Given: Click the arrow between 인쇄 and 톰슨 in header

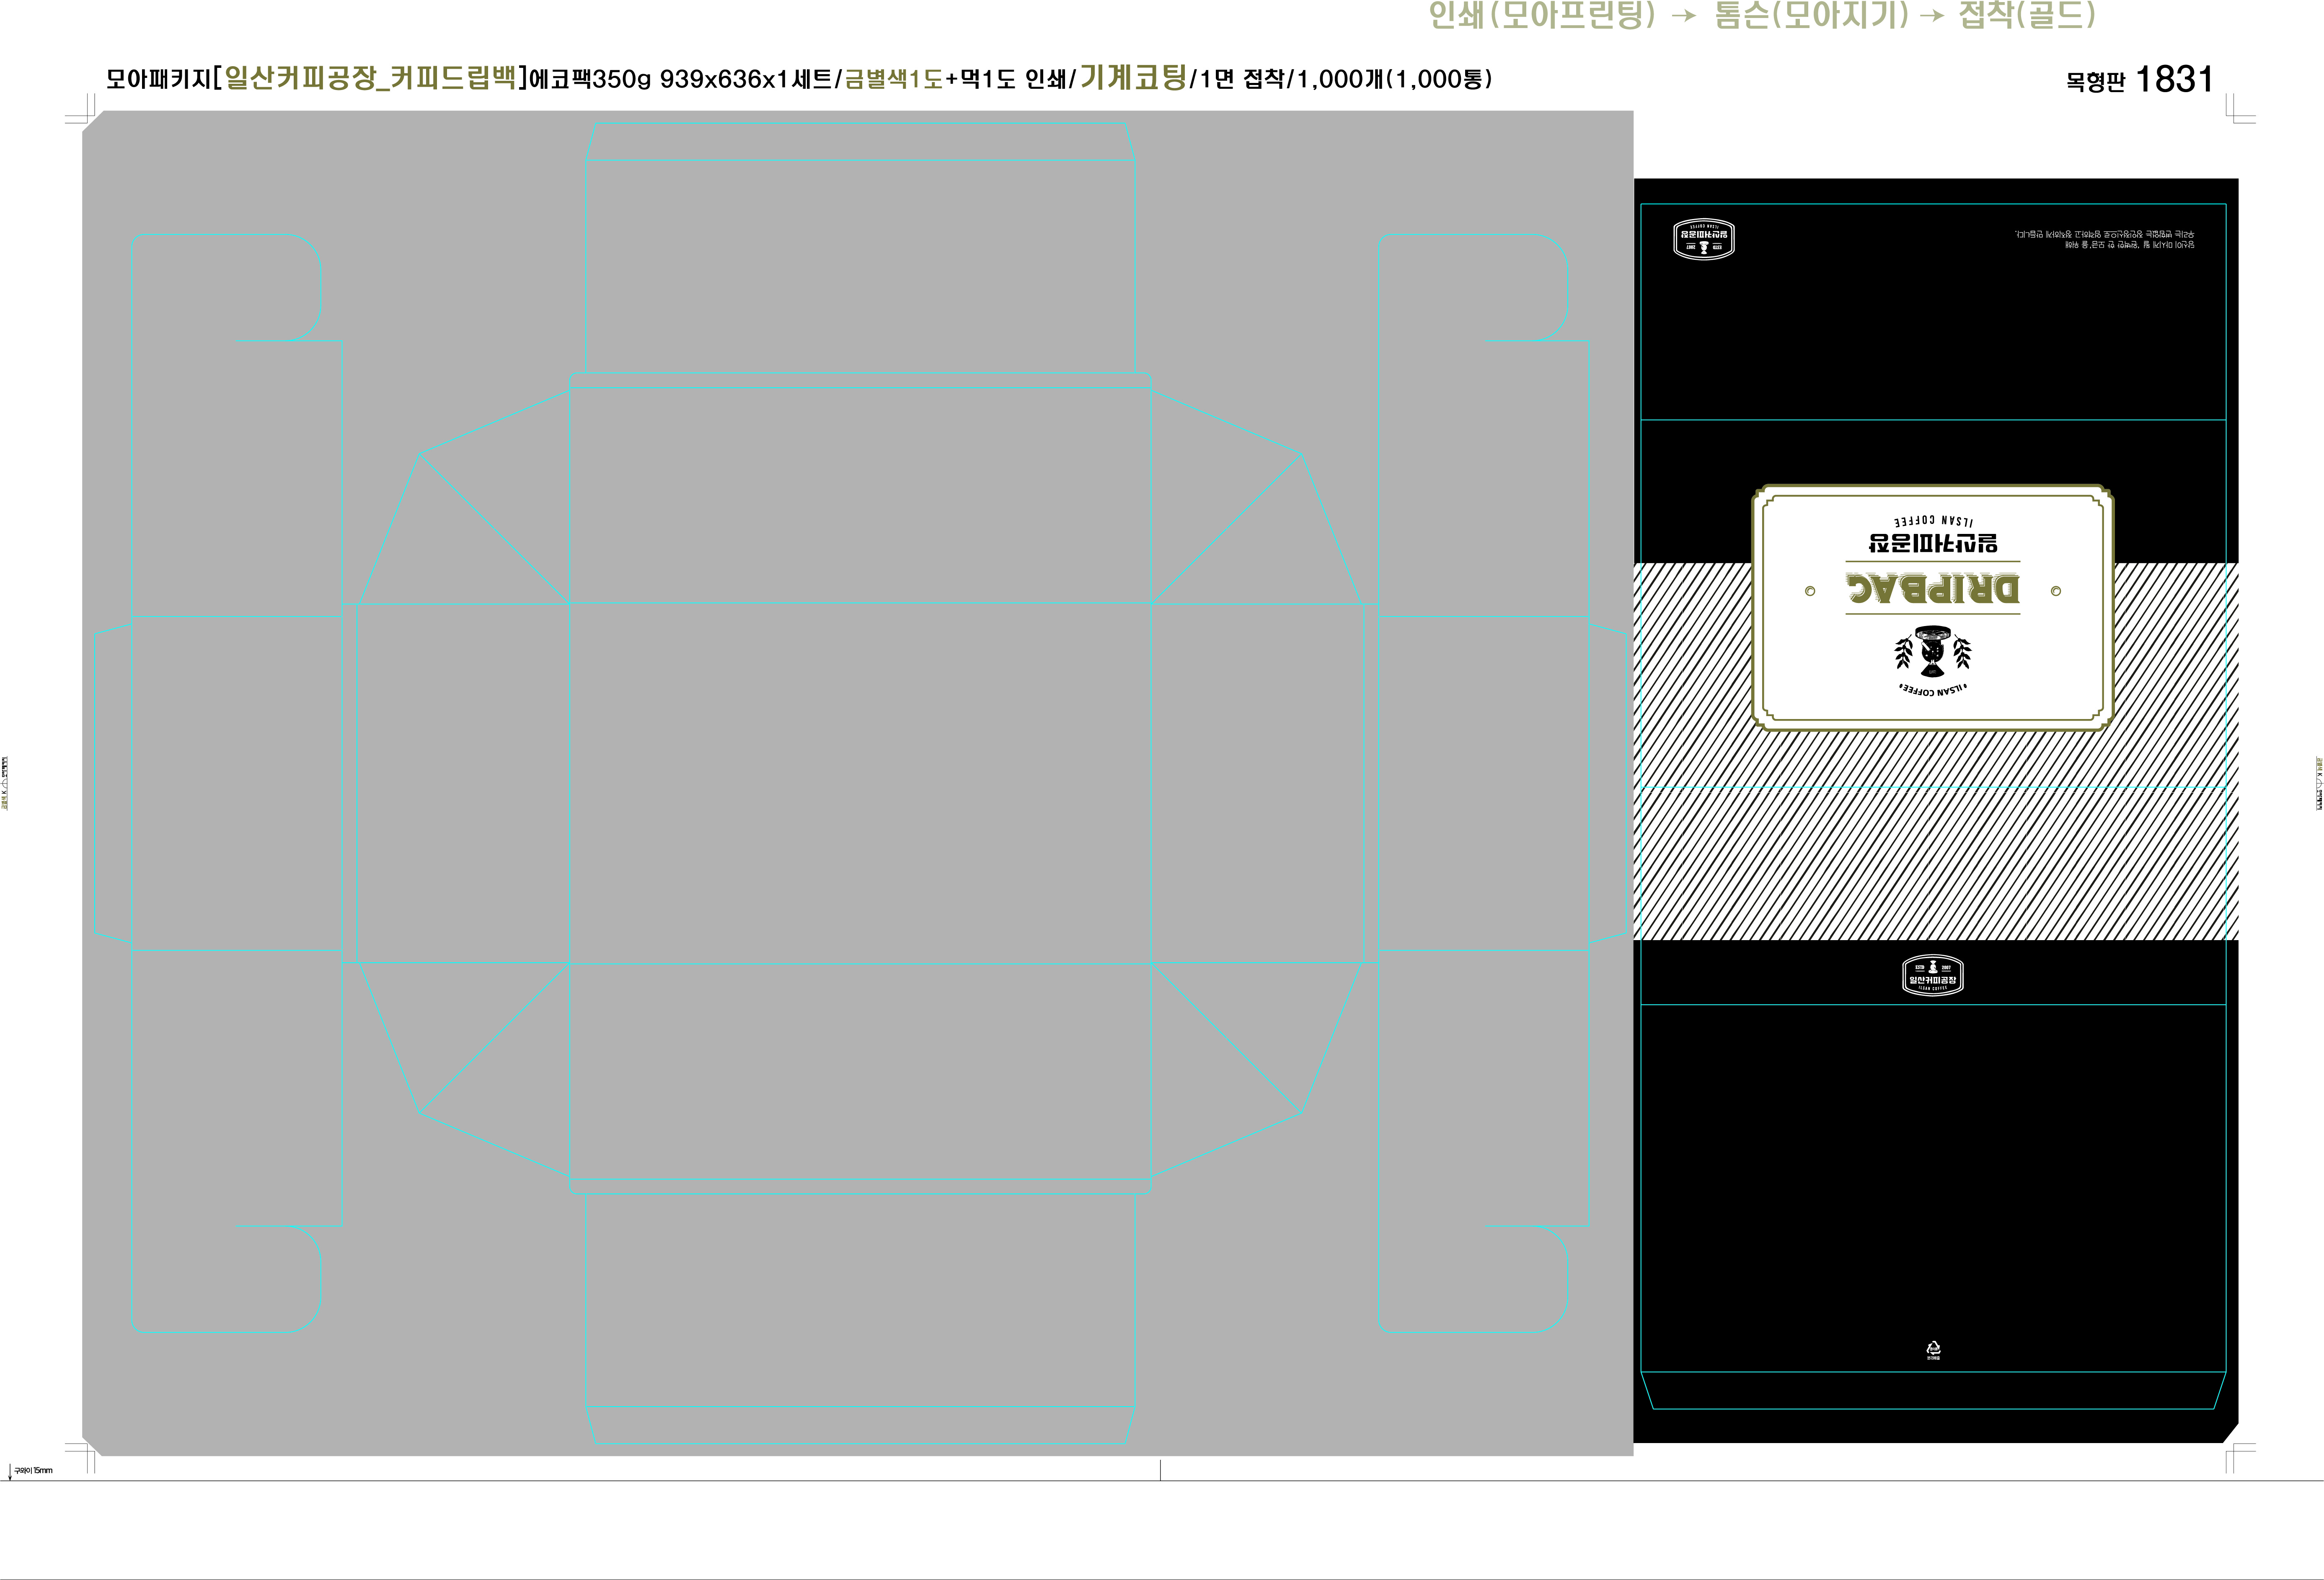Looking at the screenshot, I should (x=1685, y=16).
